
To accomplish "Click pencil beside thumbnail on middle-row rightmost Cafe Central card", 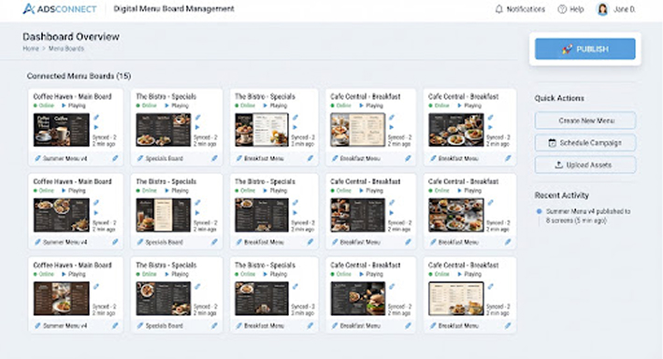I will pos(491,203).
